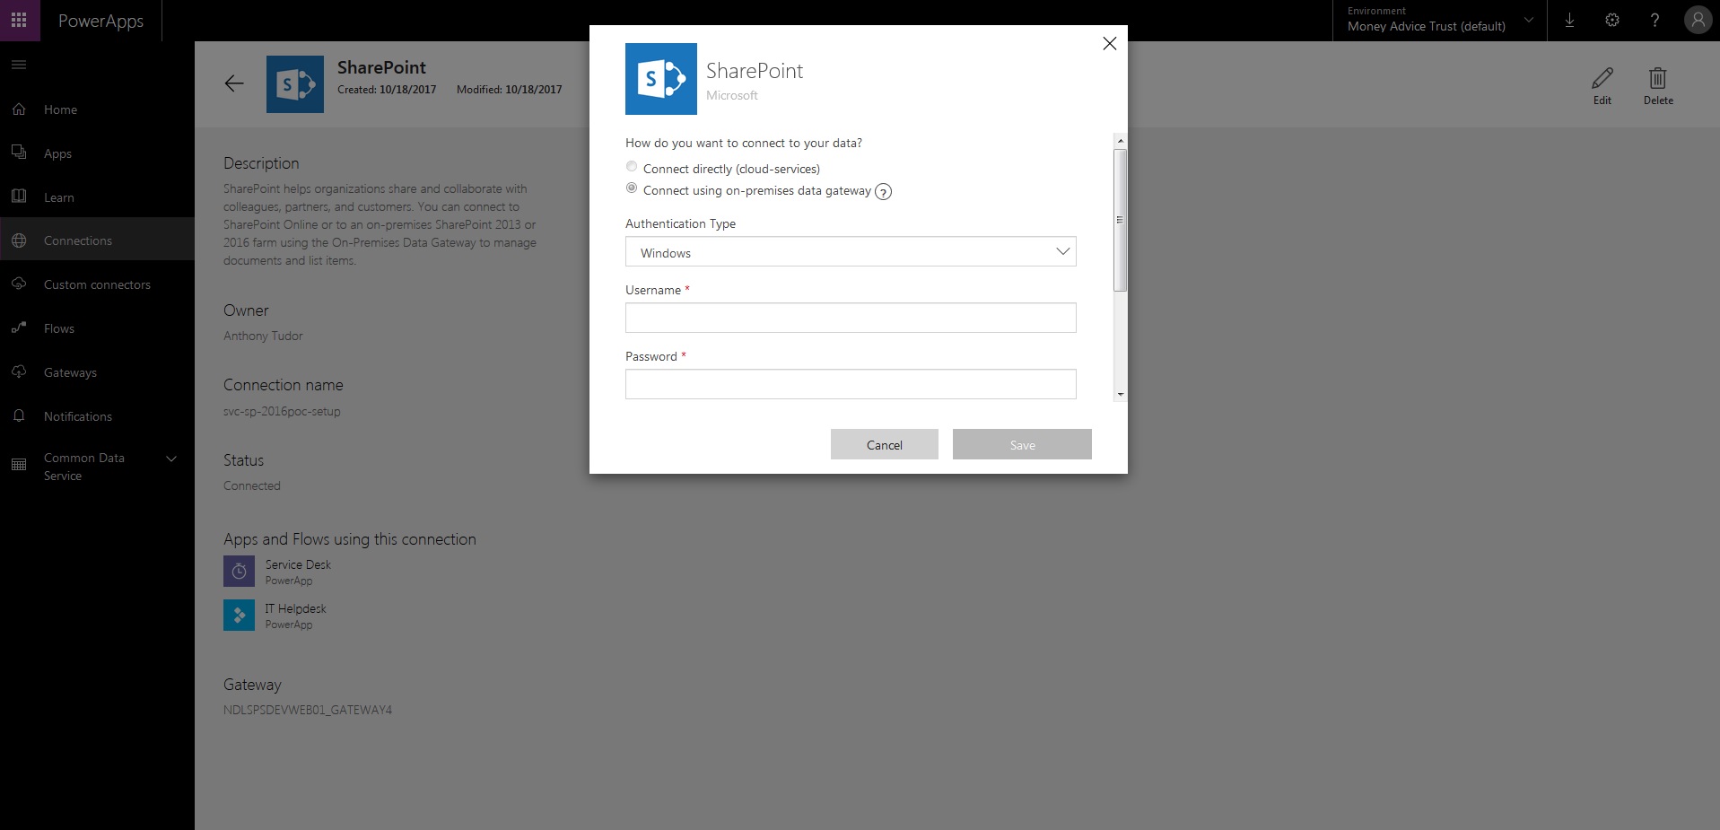
Task: Click the owner name Anthony Tudor
Action: click(263, 336)
